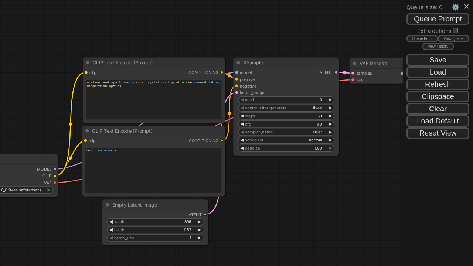This screenshot has width=473, height=266.
Task: Collapse the Empty Latent Image node dot
Action: (x=107, y=205)
